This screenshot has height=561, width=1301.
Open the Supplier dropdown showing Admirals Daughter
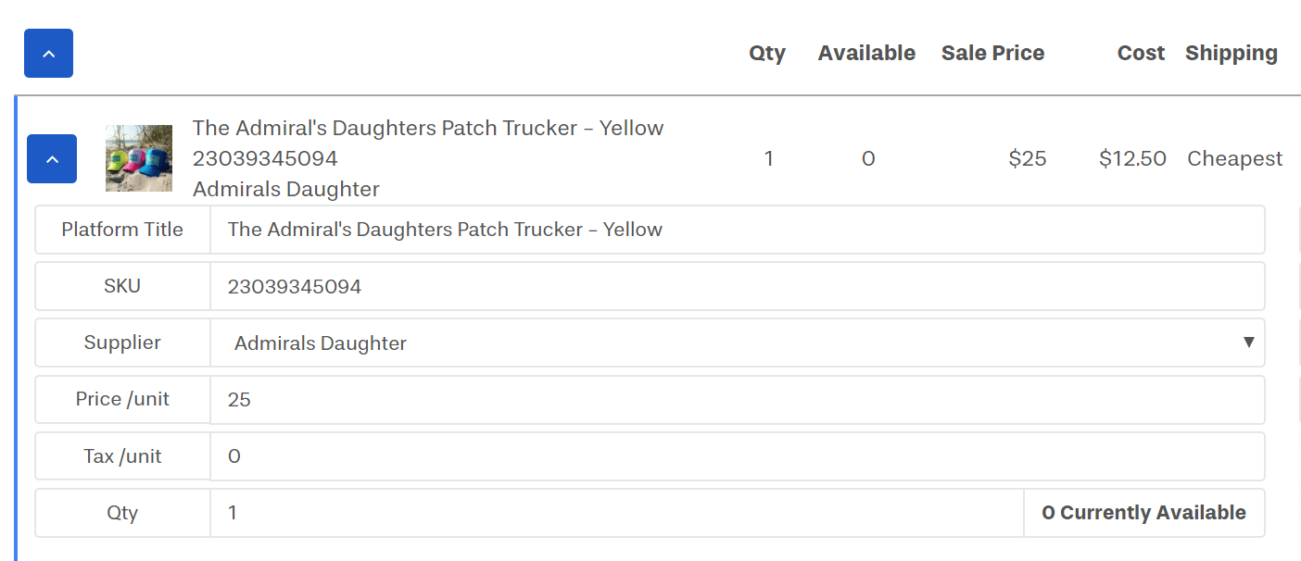point(737,343)
